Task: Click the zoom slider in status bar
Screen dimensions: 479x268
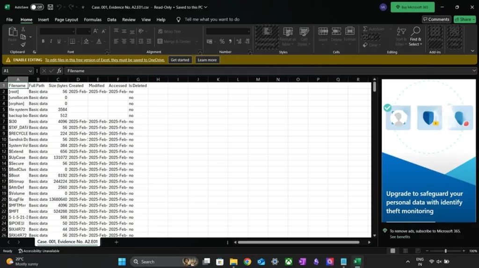Action: 445,251
